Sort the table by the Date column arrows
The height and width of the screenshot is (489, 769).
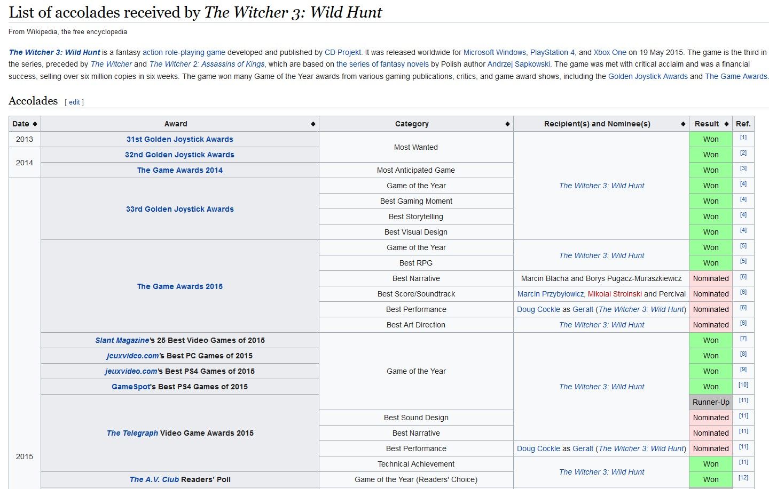pos(35,124)
